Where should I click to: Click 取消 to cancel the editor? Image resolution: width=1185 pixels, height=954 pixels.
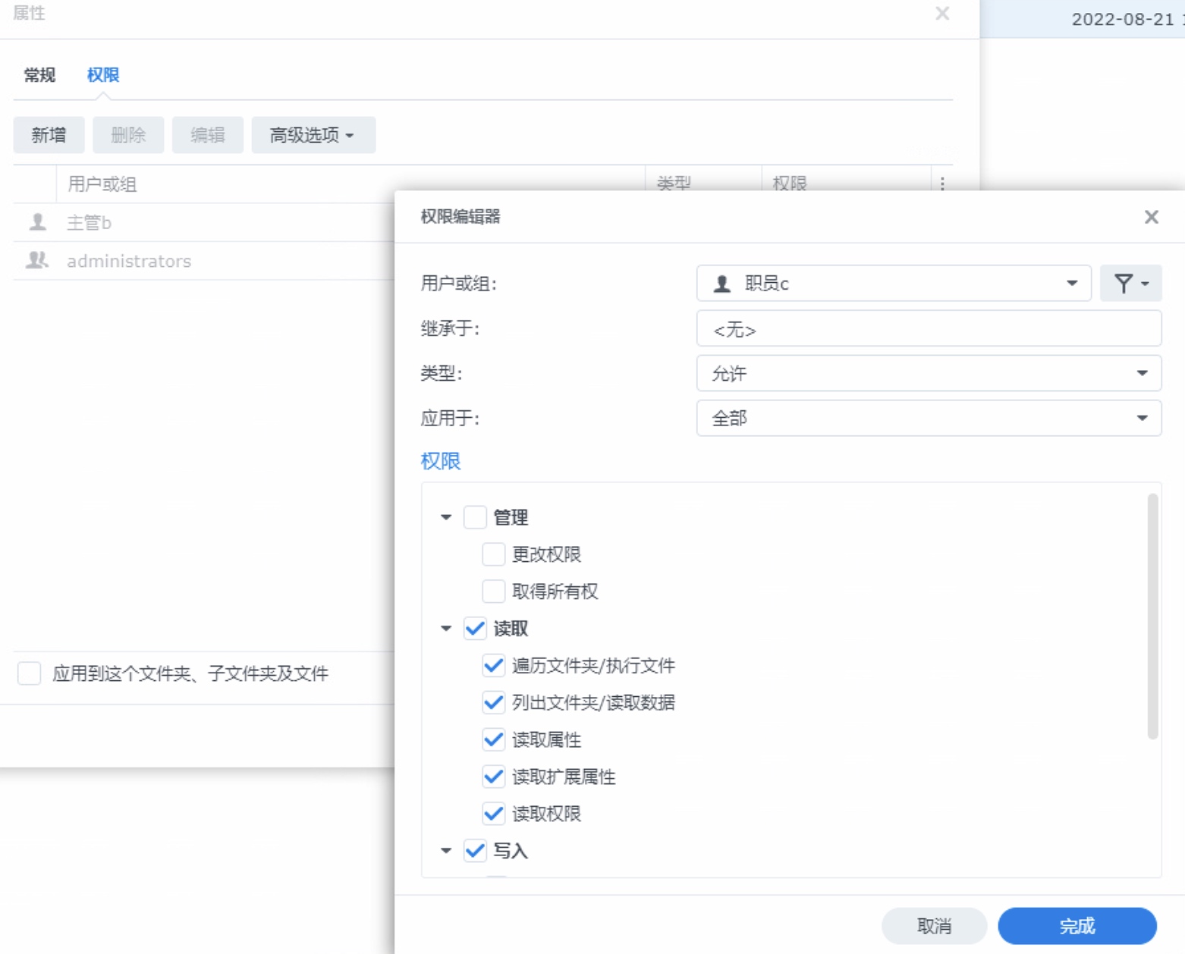pos(934,926)
